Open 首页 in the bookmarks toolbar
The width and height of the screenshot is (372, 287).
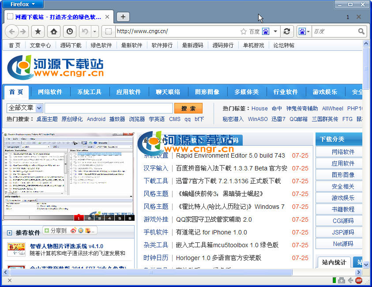(x=15, y=45)
